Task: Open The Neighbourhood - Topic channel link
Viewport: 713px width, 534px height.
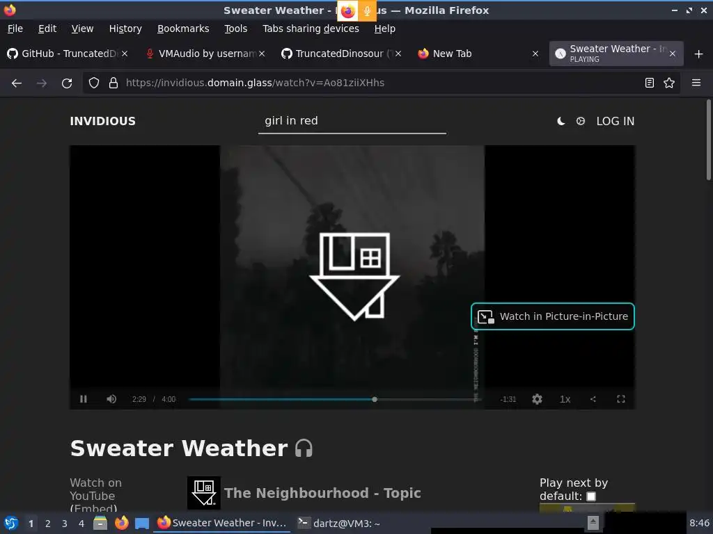Action: (322, 493)
